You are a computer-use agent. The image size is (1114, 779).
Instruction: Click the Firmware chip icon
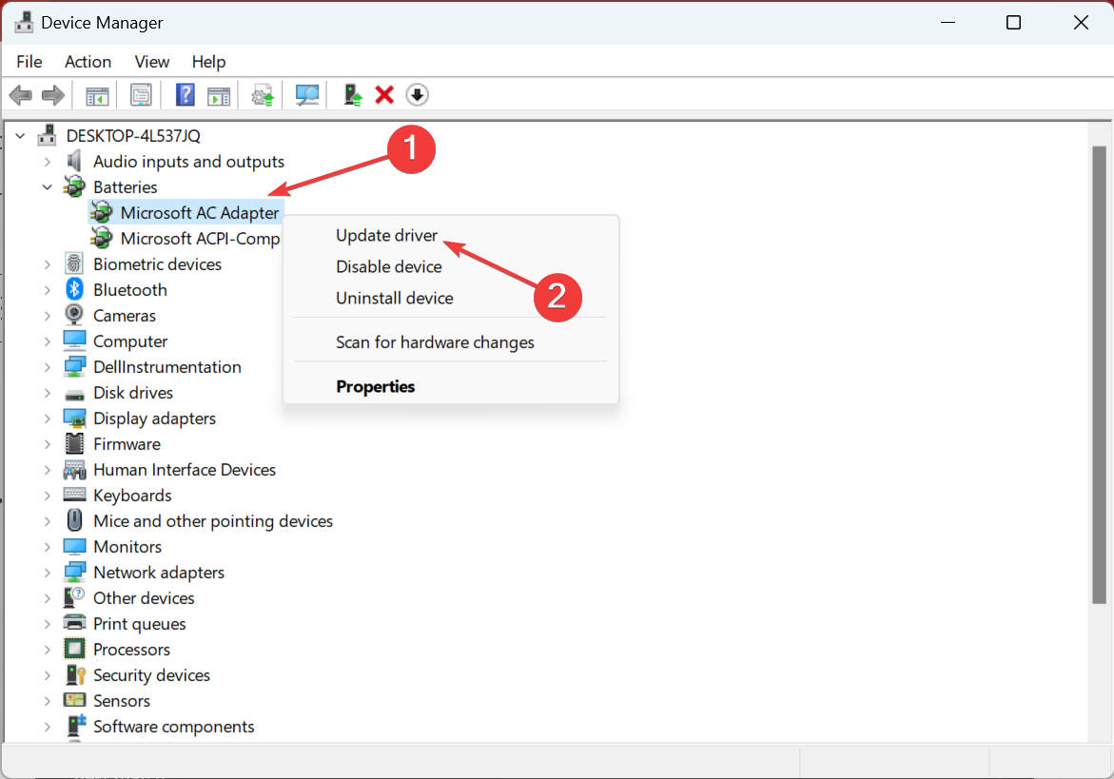pos(74,444)
